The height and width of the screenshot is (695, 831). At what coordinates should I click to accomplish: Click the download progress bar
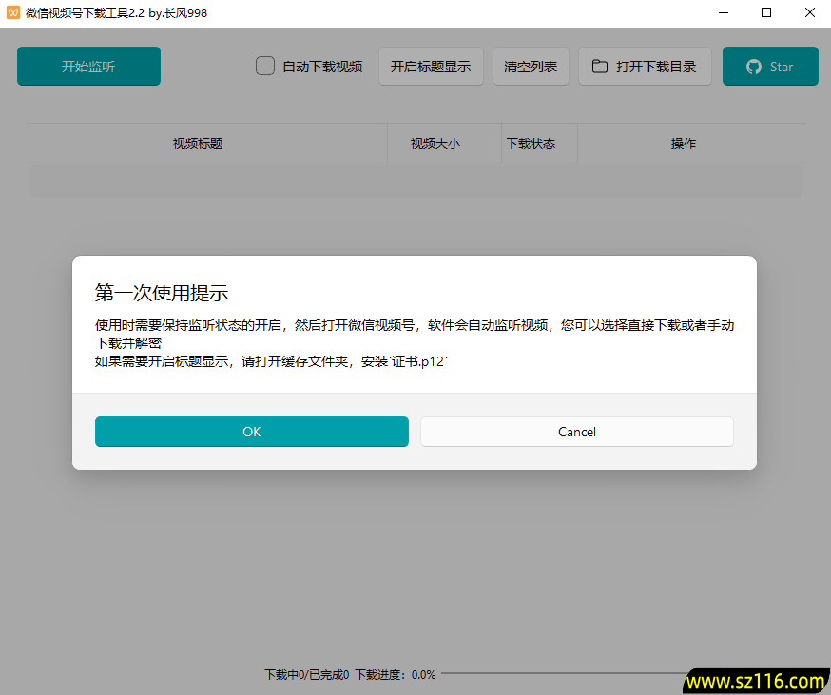pos(561,674)
